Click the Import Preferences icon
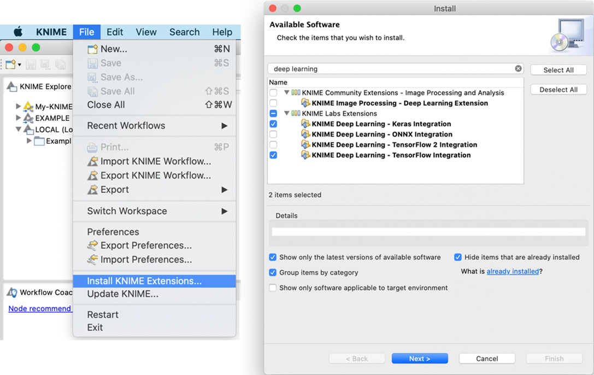The height and width of the screenshot is (375, 594). pos(92,260)
